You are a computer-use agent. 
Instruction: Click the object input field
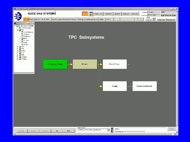click(x=142, y=129)
